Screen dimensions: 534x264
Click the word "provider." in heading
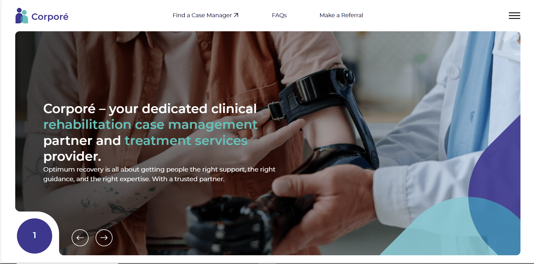coord(72,157)
